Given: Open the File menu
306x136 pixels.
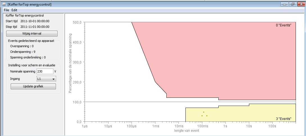Looking at the screenshot, I should 6,10.
